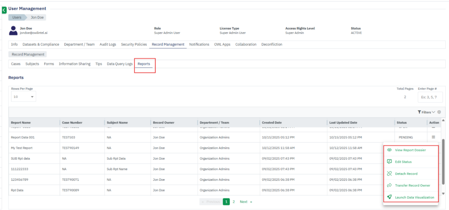The width and height of the screenshot is (449, 210).
Task: Go to page 2 in pagination
Action: coord(234,201)
